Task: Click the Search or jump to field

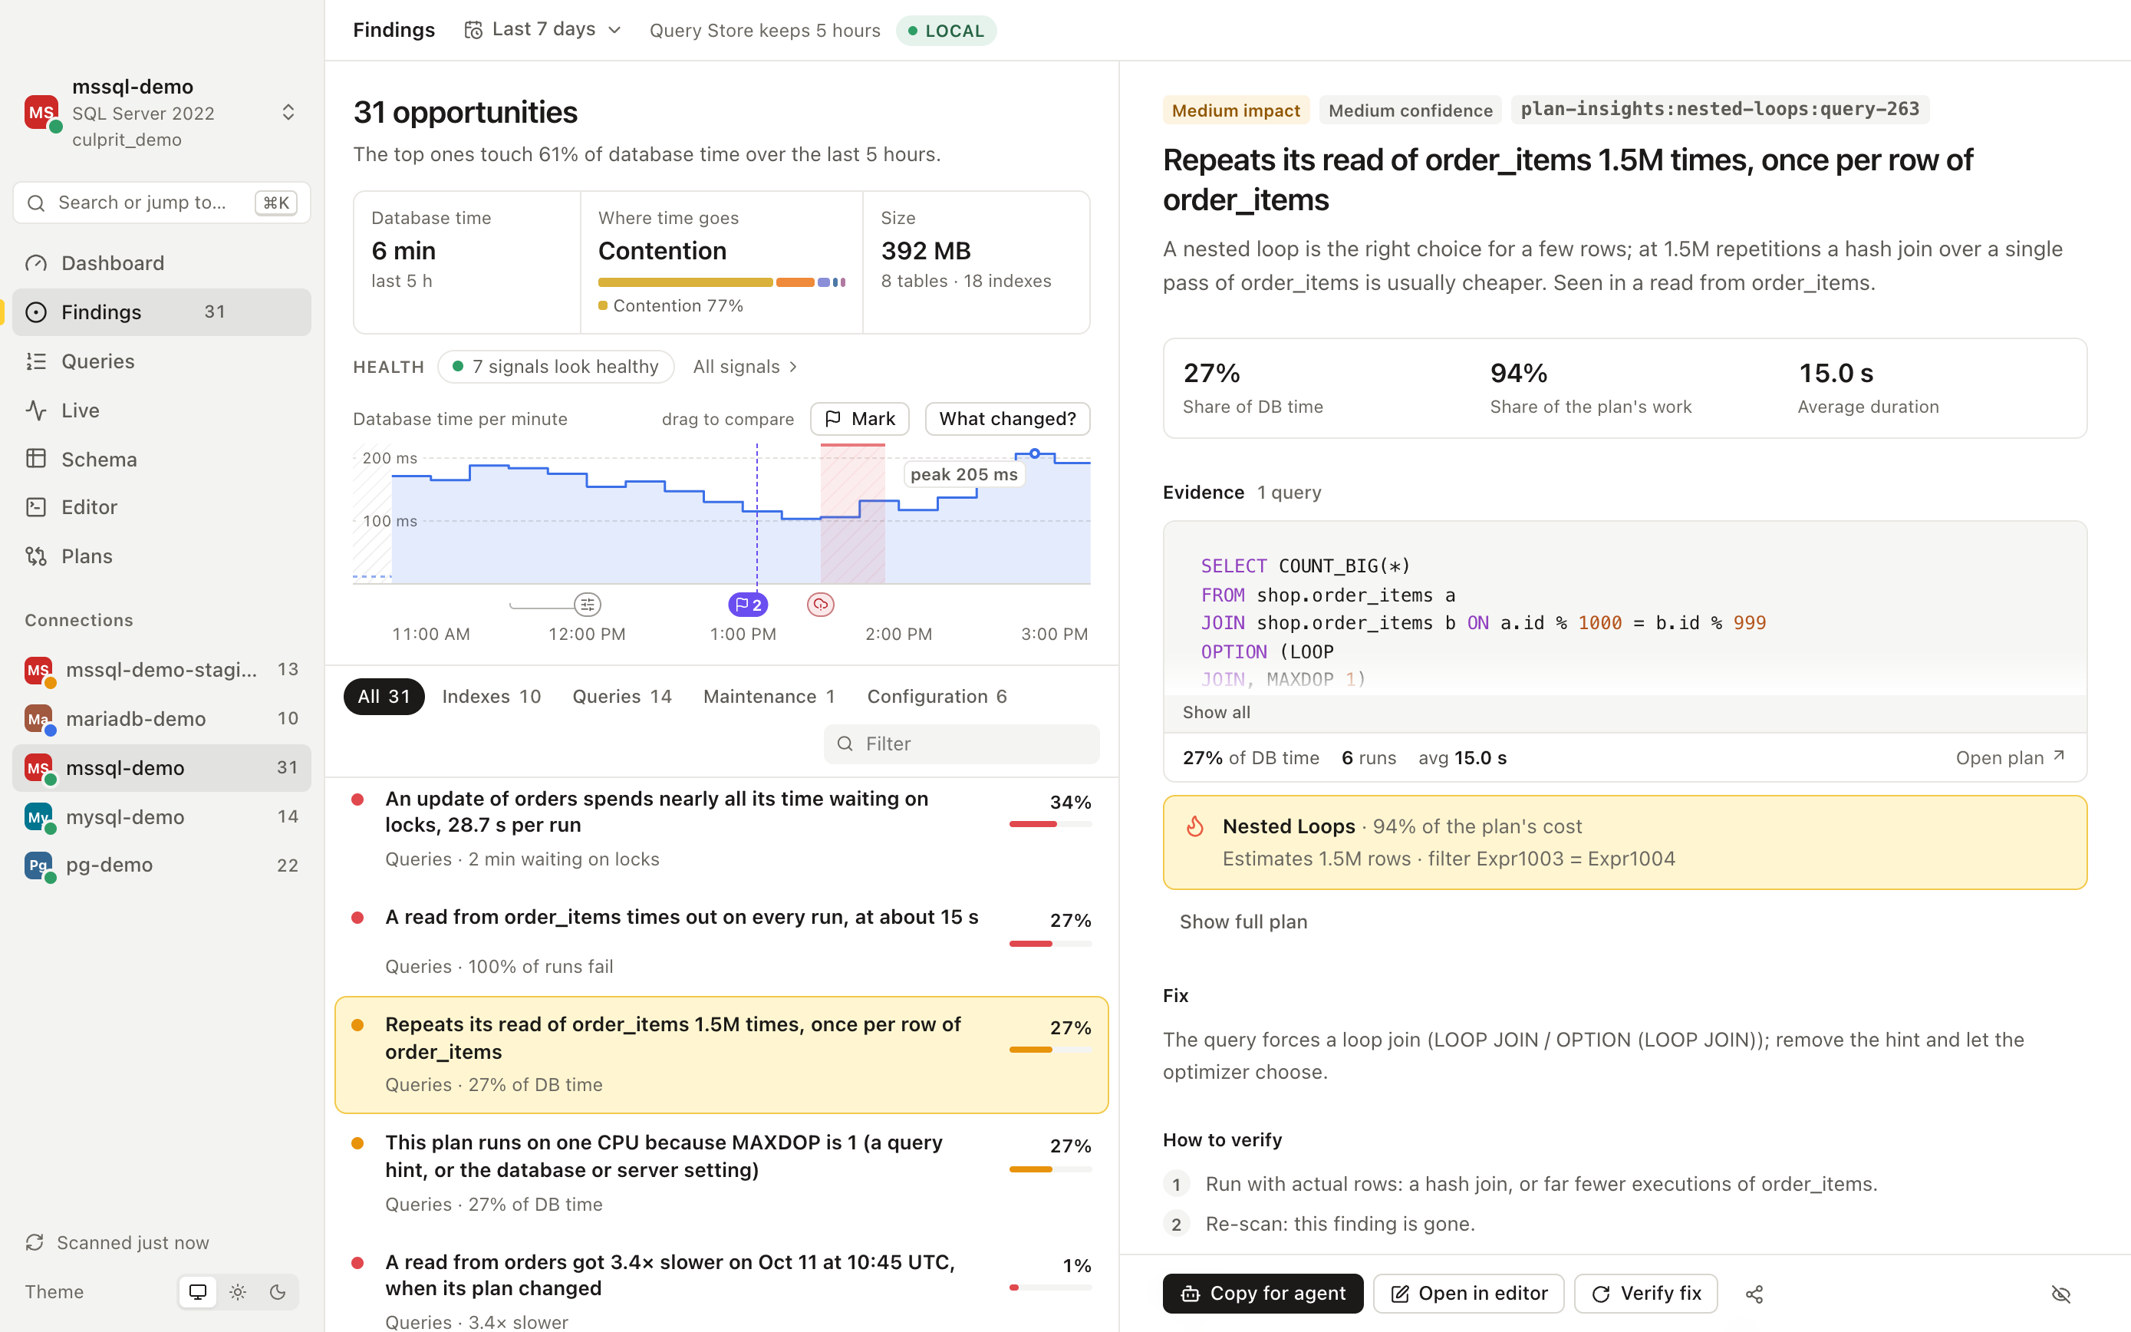Action: 161,203
